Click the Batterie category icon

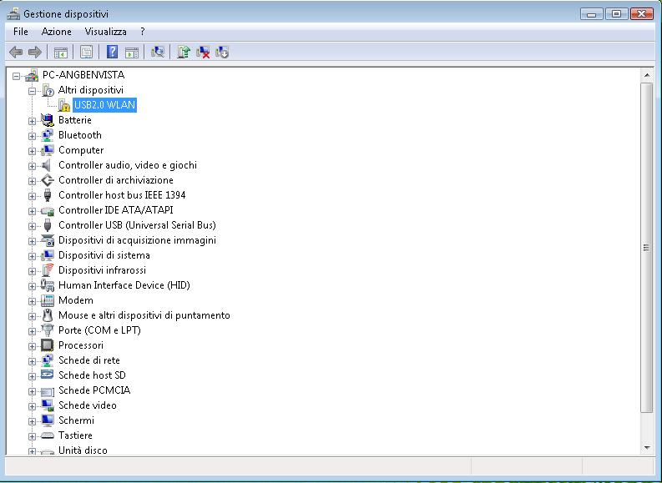[x=48, y=120]
